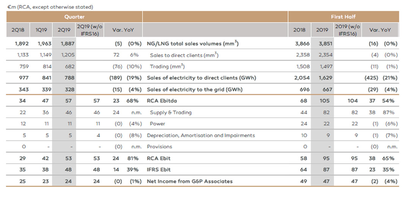
Task: Click the 1,887 value in 2Q19 column
Action: [68, 44]
